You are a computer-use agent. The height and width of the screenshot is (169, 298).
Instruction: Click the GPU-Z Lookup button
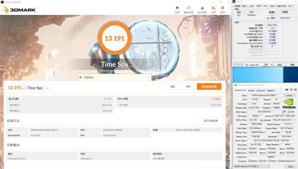pos(289,96)
